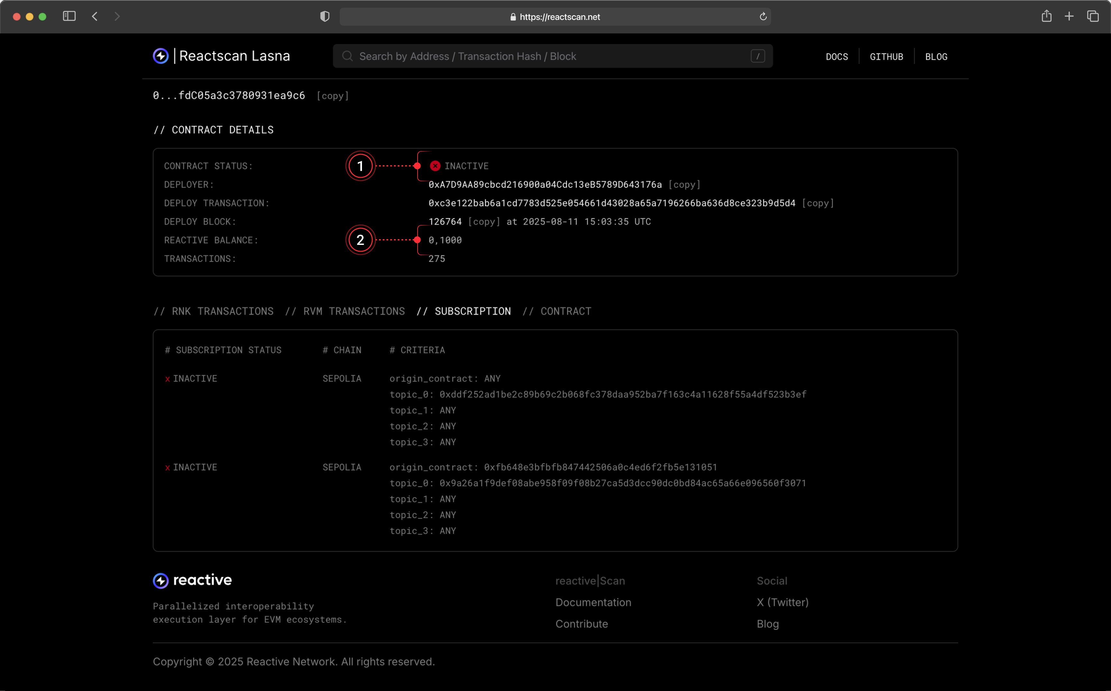The height and width of the screenshot is (691, 1111).
Task: Click the red inactive status icon
Action: pyautogui.click(x=435, y=166)
